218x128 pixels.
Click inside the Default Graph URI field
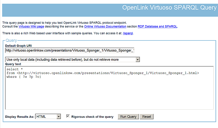[69, 50]
